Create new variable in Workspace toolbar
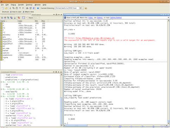 pos(2,18)
